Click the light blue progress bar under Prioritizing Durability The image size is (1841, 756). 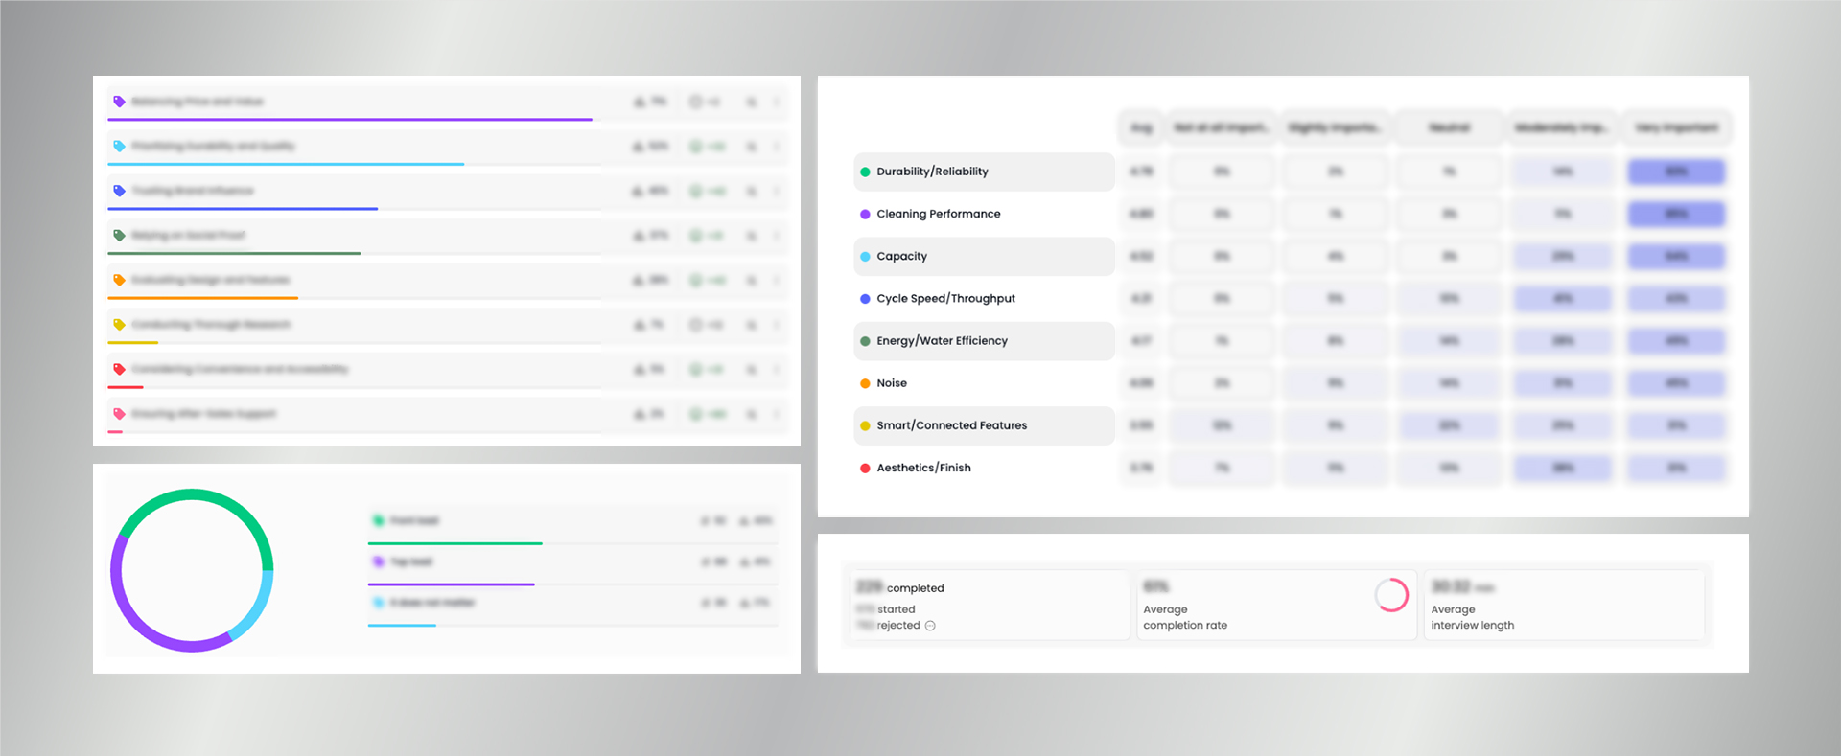286,164
